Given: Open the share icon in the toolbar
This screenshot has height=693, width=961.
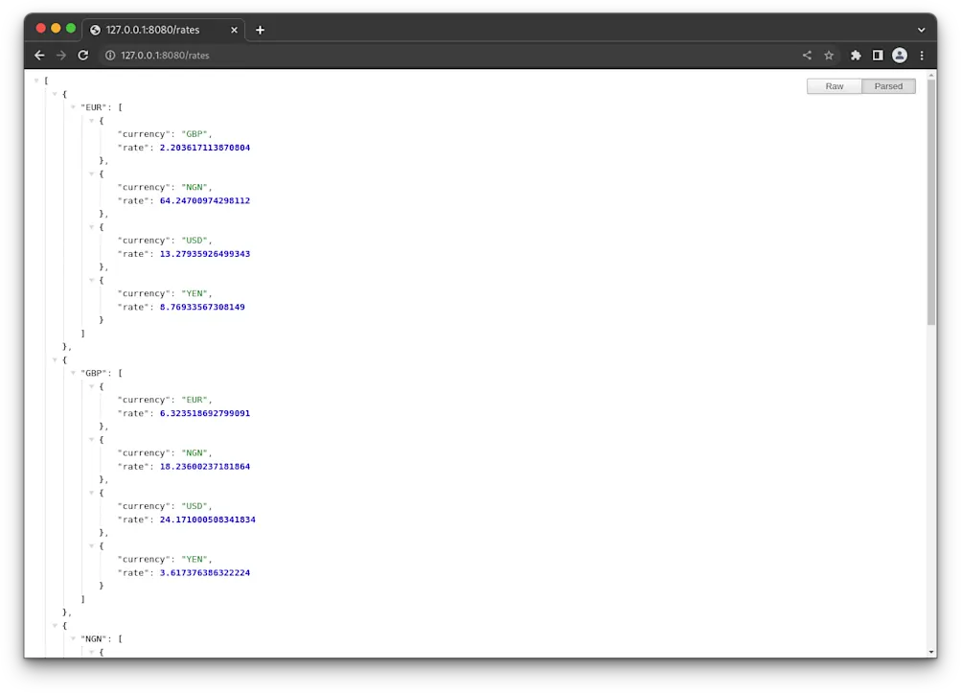Looking at the screenshot, I should point(806,55).
